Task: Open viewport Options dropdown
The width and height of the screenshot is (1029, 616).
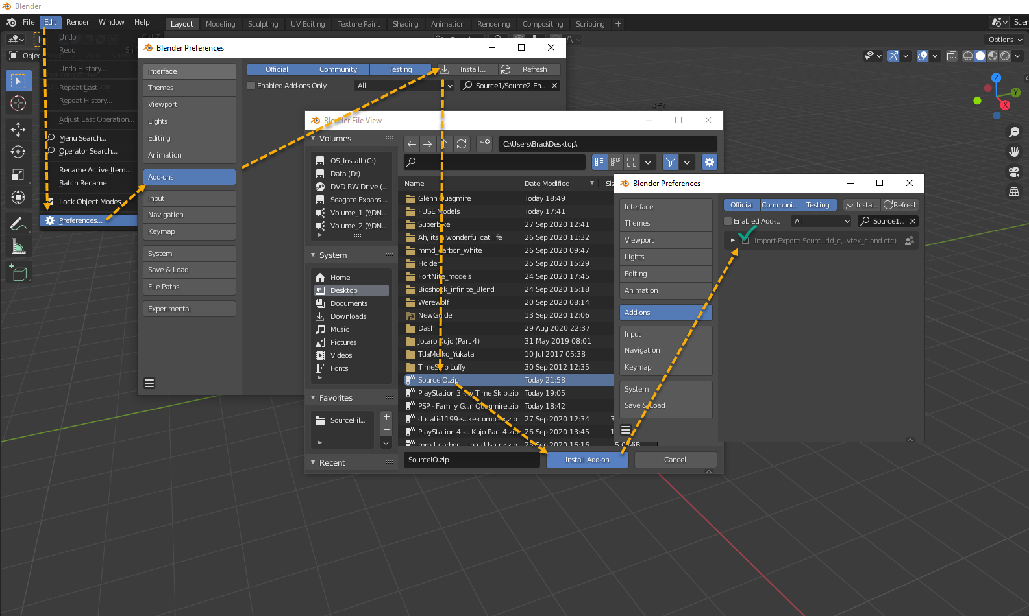Action: [x=1005, y=40]
